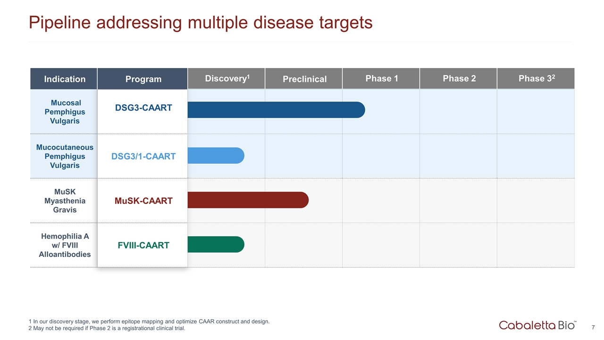Click the MuSK-CAART program label

click(x=143, y=201)
